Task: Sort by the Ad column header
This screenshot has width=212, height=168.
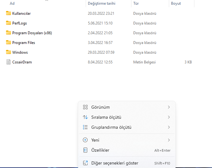Action: click(12, 3)
